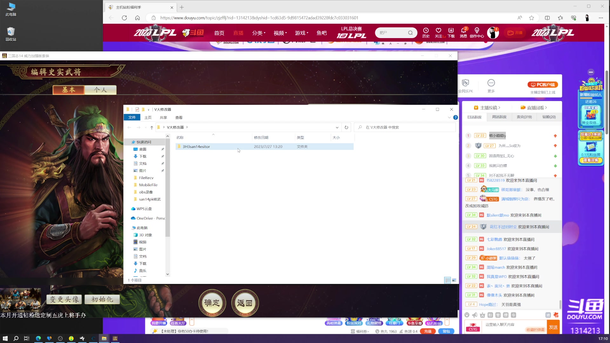Select 钻粉(20) tab in ranking panel
This screenshot has height=343, width=610.
[x=549, y=117]
